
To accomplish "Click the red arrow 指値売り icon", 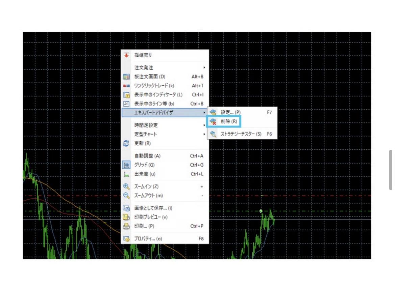I will (x=126, y=55).
